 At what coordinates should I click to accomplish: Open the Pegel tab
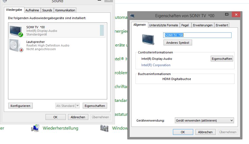point(185,25)
